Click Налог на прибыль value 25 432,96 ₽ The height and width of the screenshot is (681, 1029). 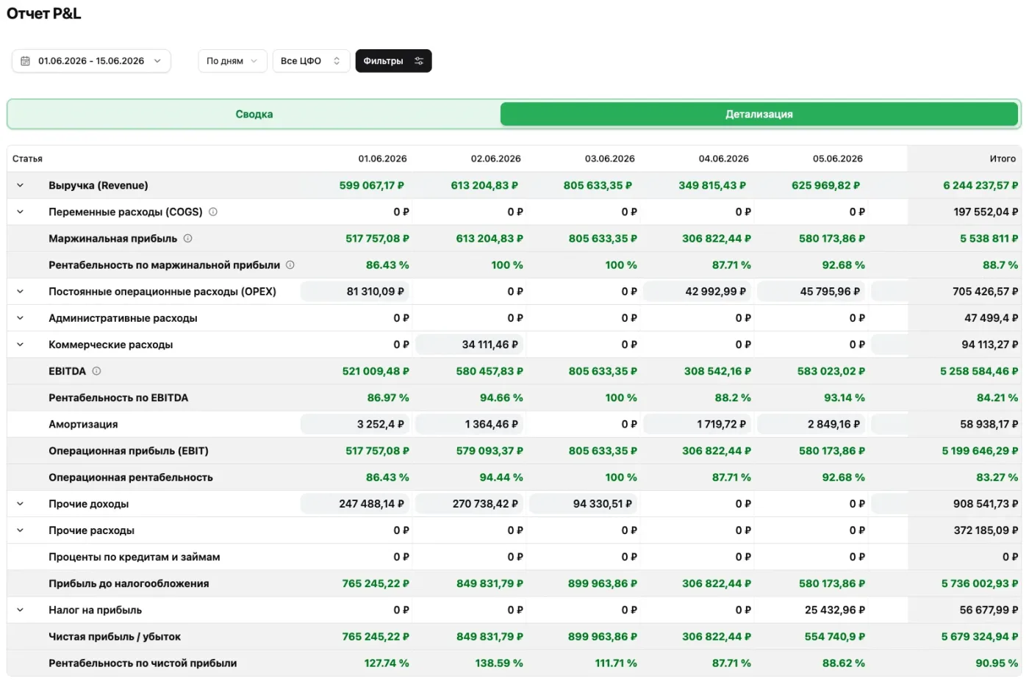click(835, 610)
